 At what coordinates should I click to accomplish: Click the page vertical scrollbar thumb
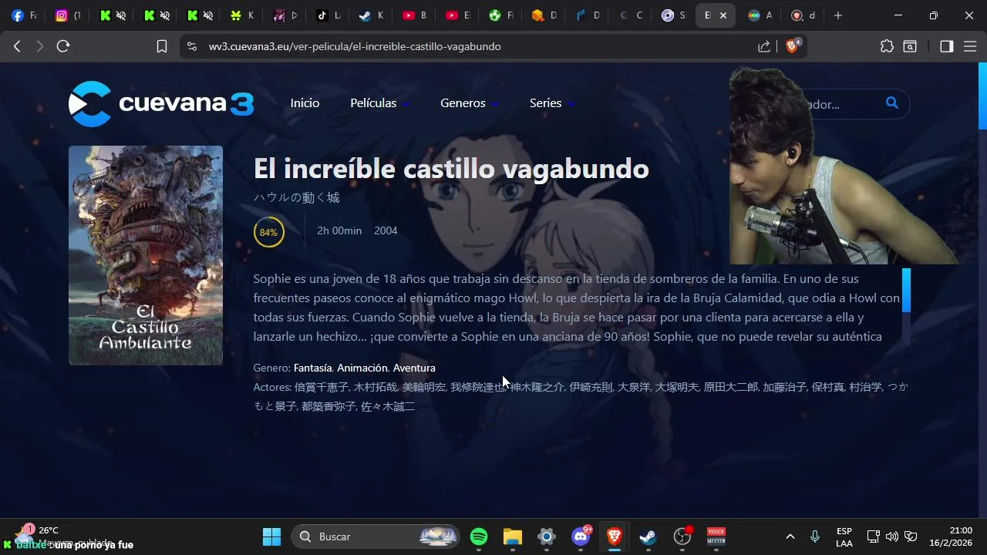[x=982, y=96]
